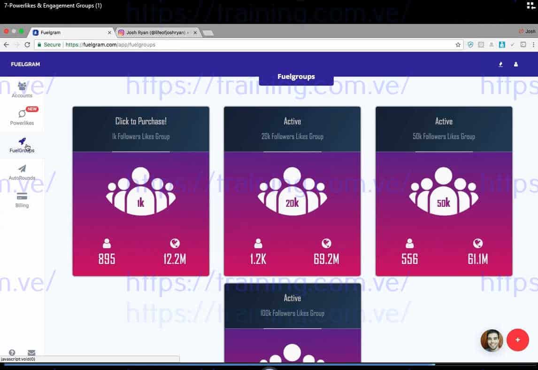Click the video grid icon top right
Screen dimensions: 538x370
click(x=531, y=5)
